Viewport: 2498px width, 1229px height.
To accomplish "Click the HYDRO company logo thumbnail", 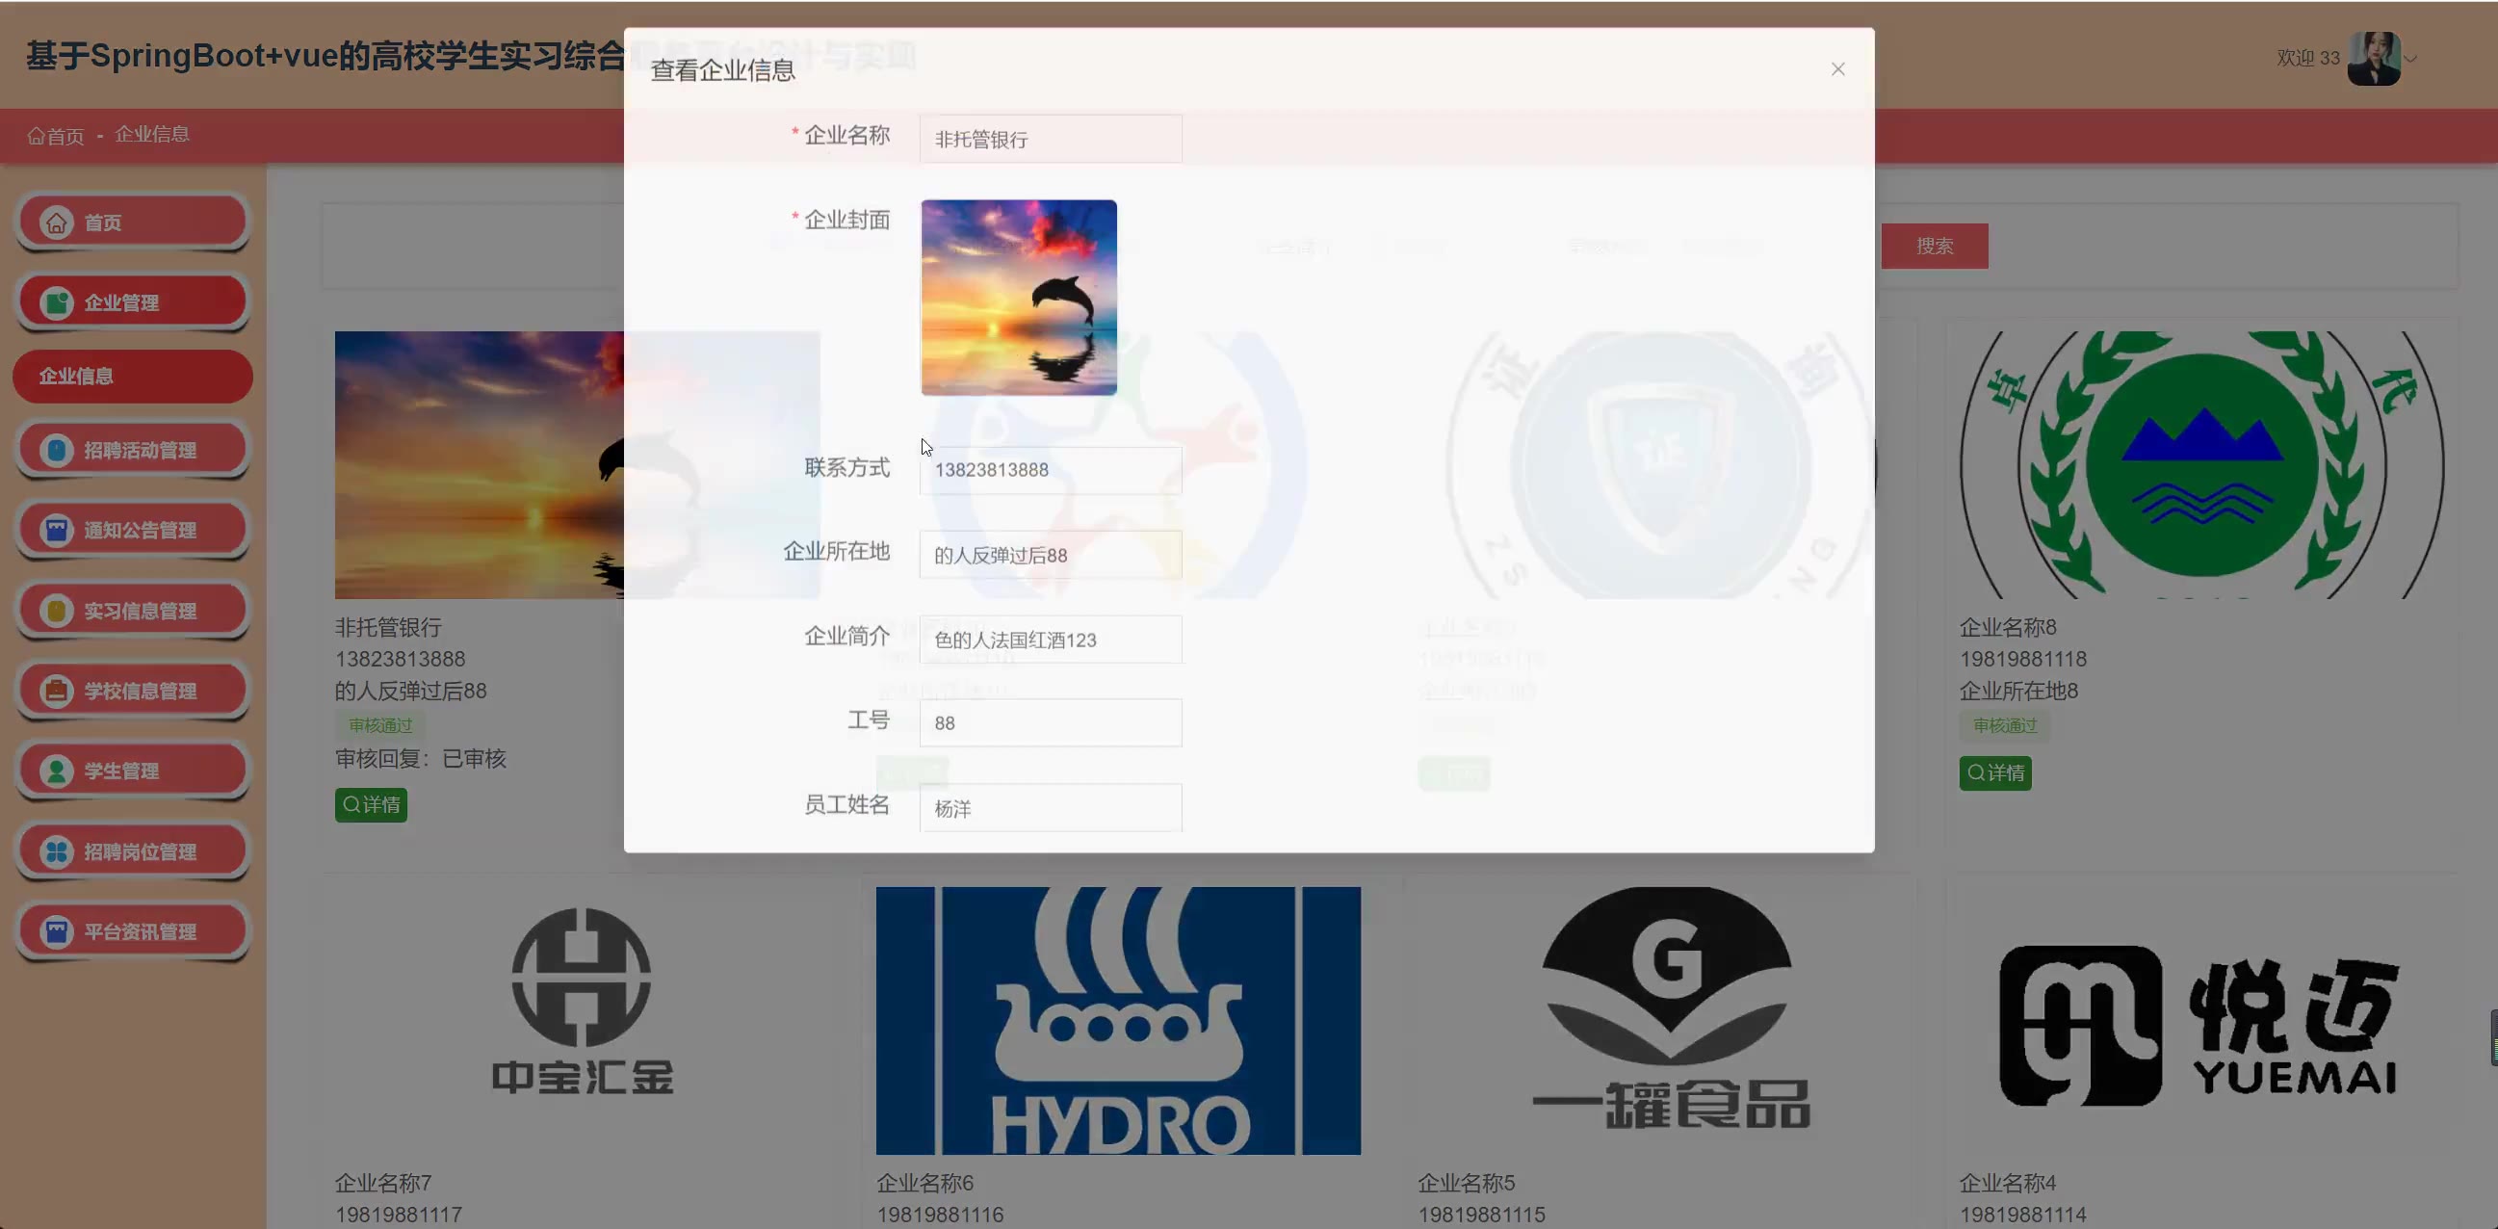I will tap(1117, 1020).
